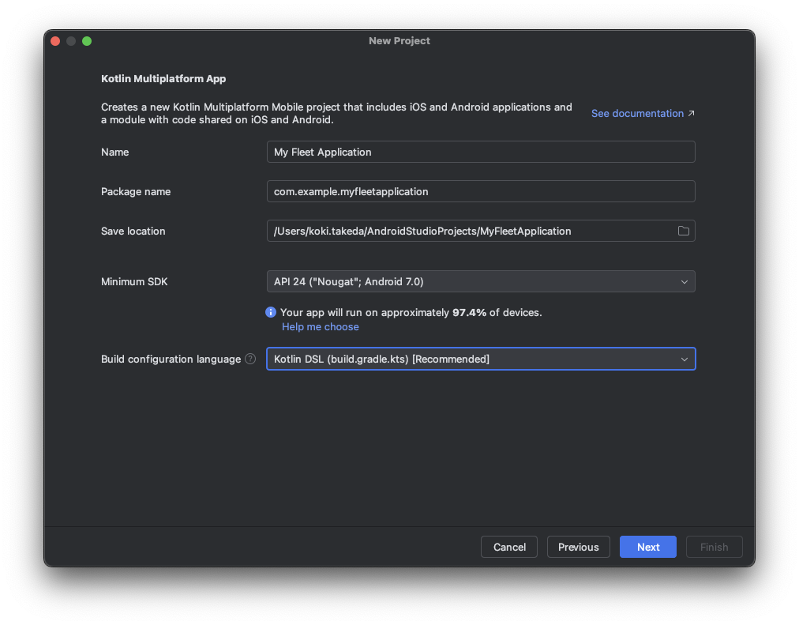
Task: Expand the Kotlin DSL build configuration dropdown
Action: coord(480,359)
